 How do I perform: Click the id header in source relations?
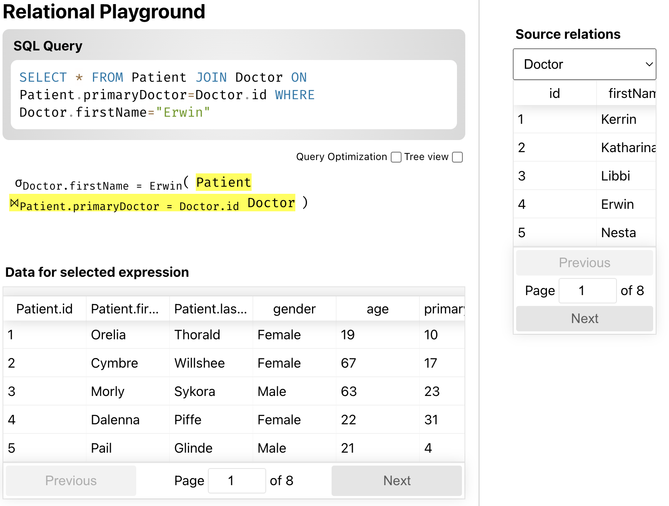[x=554, y=93]
